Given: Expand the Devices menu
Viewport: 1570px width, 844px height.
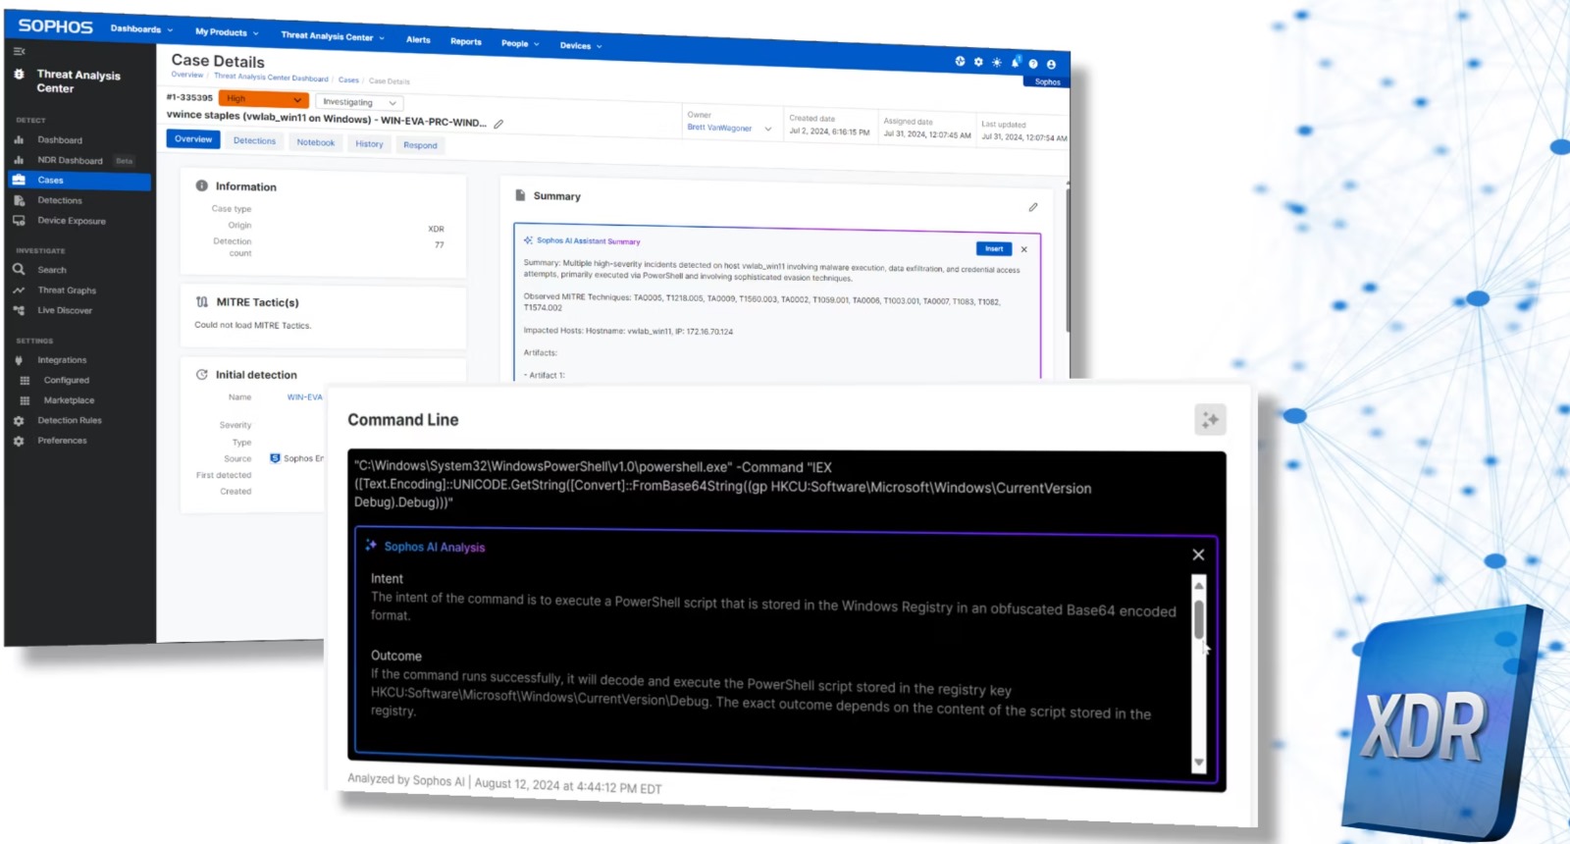Looking at the screenshot, I should point(581,45).
